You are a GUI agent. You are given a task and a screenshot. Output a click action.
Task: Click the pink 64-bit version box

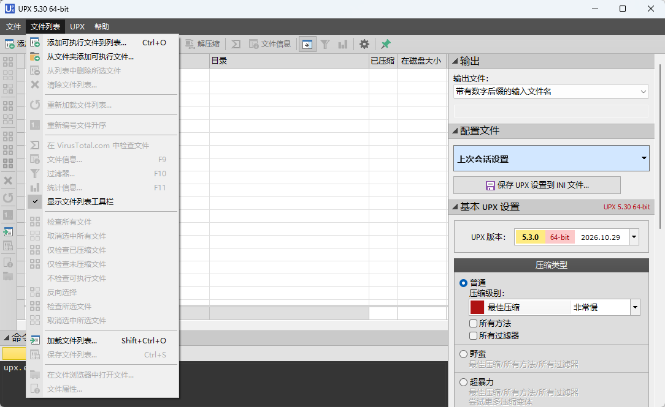(x=560, y=237)
